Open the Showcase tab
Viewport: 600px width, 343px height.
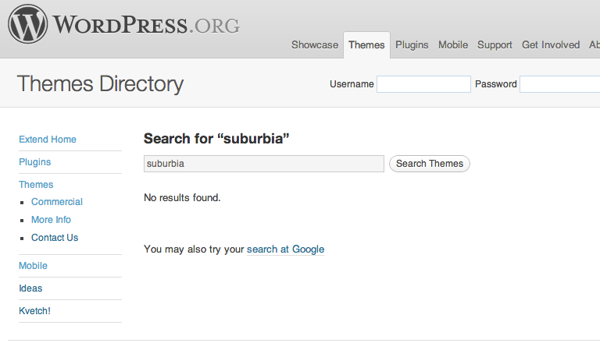tap(315, 45)
